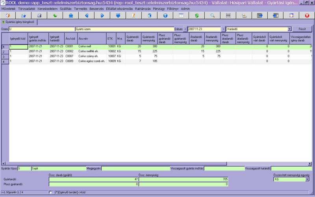Click the green refresh toolbar icon
The height and width of the screenshot is (197, 315).
click(x=196, y=15)
